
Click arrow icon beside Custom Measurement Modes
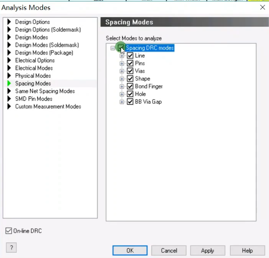[9, 106]
